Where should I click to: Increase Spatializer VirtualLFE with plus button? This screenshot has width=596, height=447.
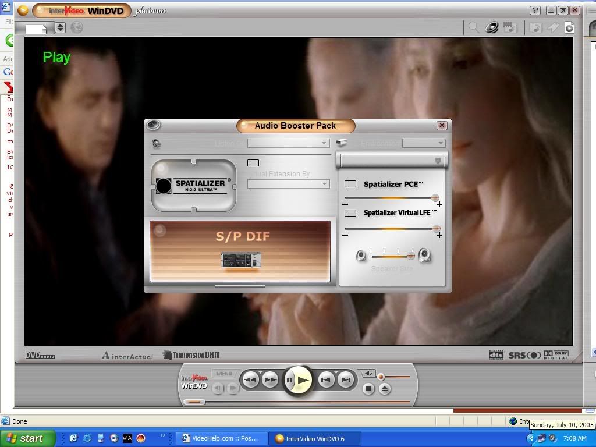(439, 235)
